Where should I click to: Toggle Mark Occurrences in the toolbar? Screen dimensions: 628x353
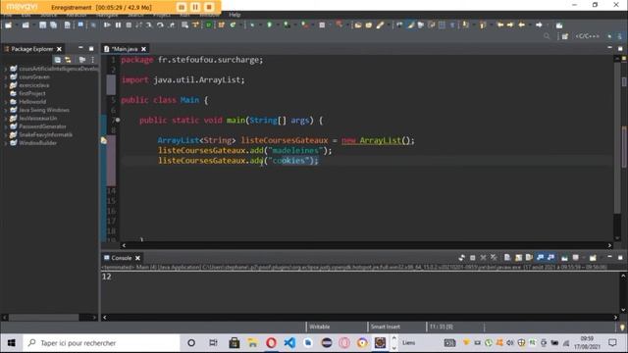[410, 25]
